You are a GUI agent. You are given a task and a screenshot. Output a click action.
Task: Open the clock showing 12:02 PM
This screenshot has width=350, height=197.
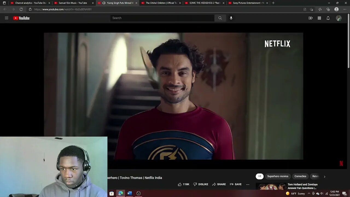334,193
